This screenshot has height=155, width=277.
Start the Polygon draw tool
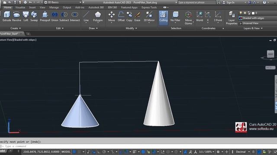98,17
